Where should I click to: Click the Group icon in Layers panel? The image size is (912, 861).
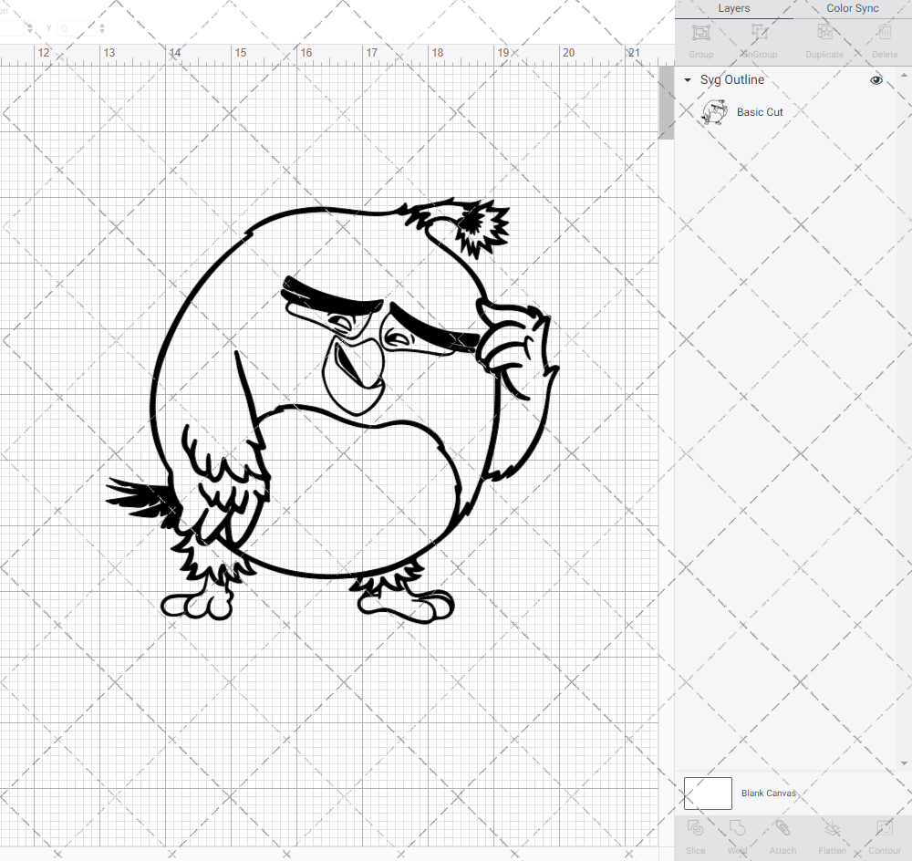(700, 38)
